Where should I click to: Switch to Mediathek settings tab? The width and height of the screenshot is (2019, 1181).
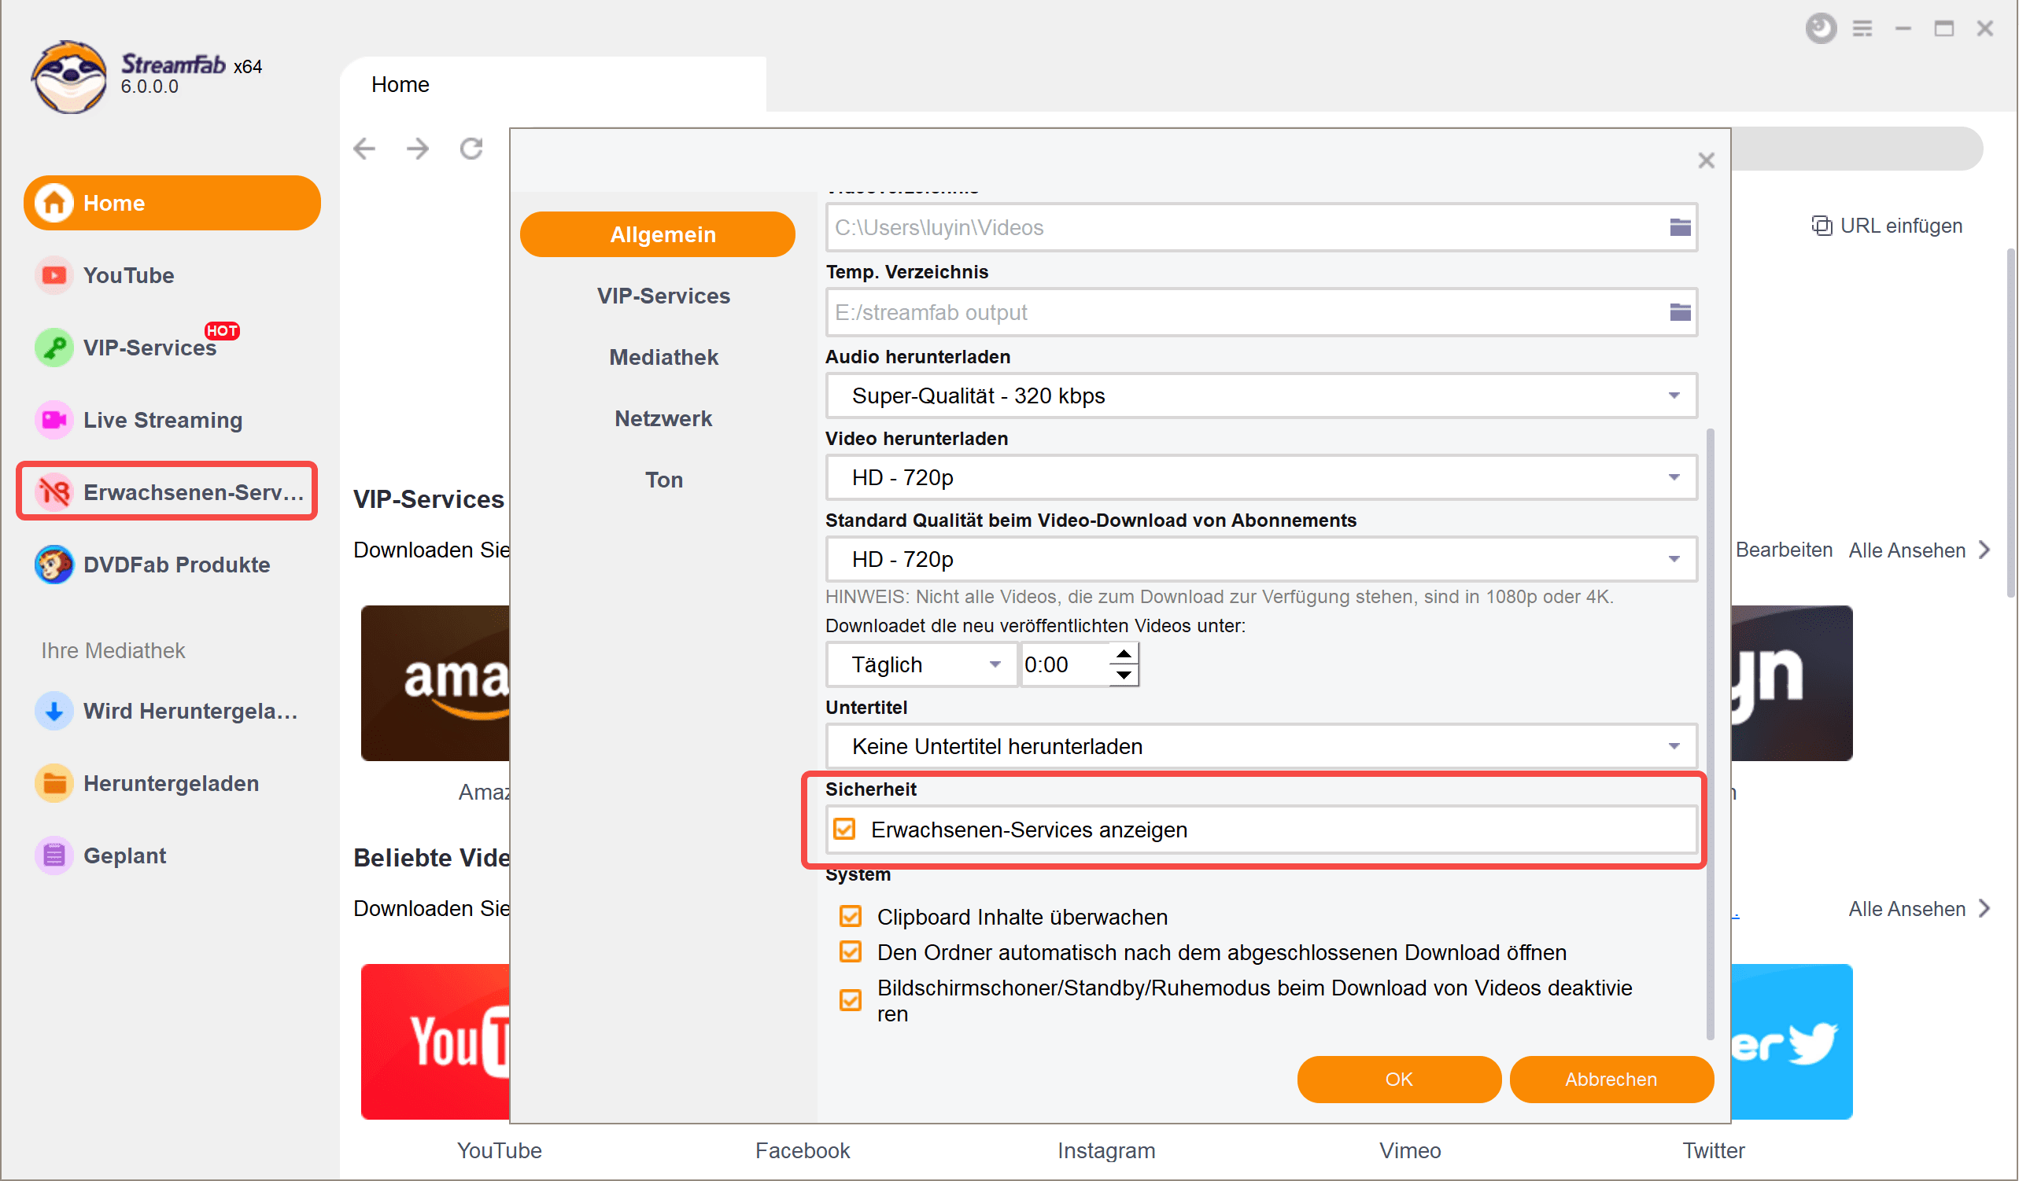[x=663, y=357]
